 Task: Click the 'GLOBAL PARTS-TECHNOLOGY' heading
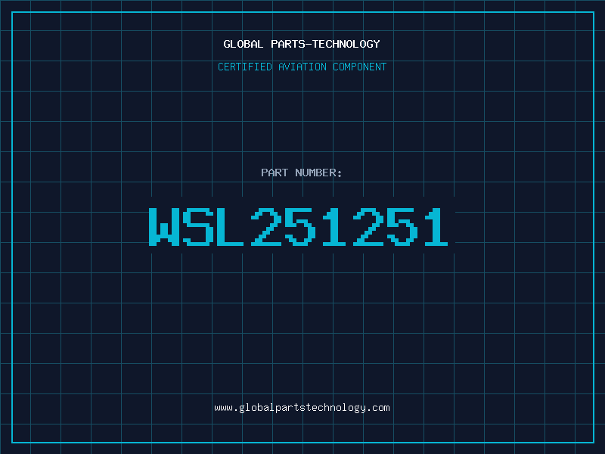tap(302, 44)
